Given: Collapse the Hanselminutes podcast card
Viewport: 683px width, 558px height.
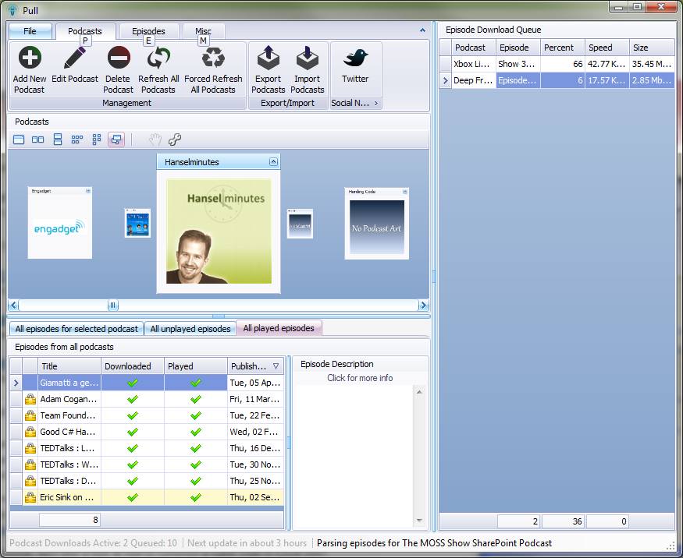Looking at the screenshot, I should (273, 162).
